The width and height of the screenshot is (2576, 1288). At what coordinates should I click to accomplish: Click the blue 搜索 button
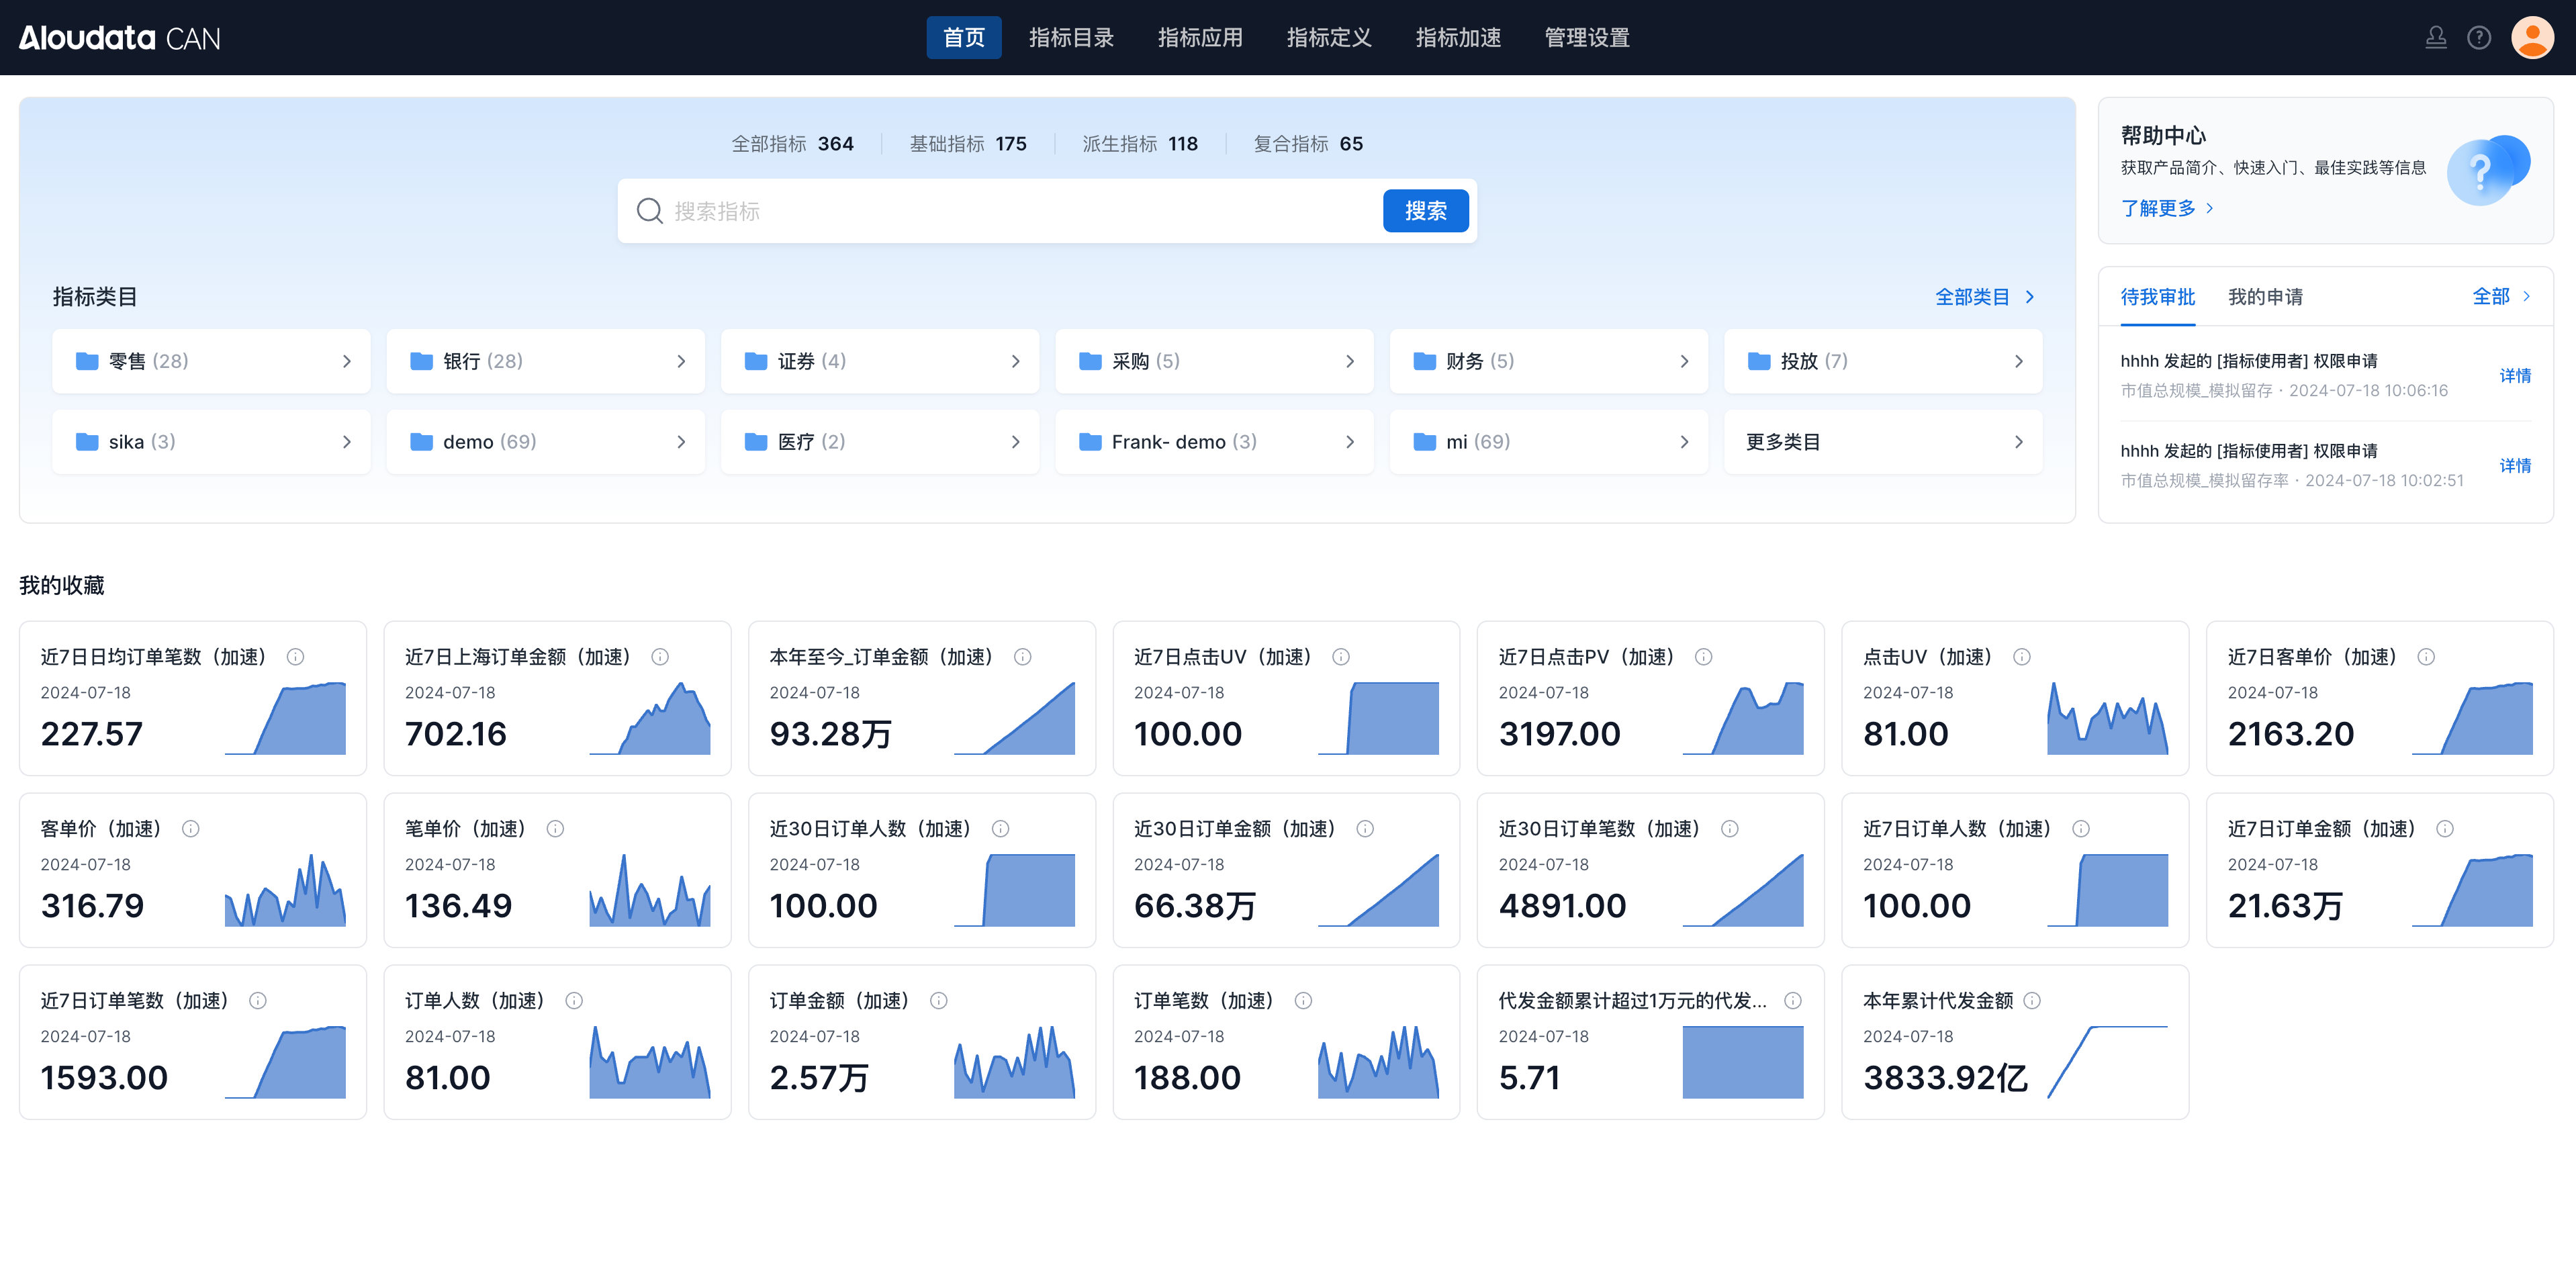click(1425, 211)
